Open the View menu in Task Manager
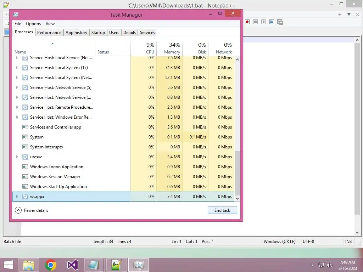This screenshot has height=272, width=363. (x=50, y=24)
